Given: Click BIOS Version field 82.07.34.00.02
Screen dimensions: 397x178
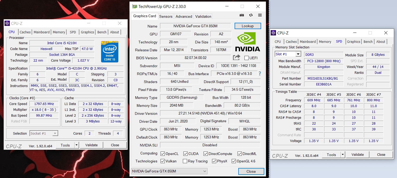Looking at the screenshot, I should (195, 58).
